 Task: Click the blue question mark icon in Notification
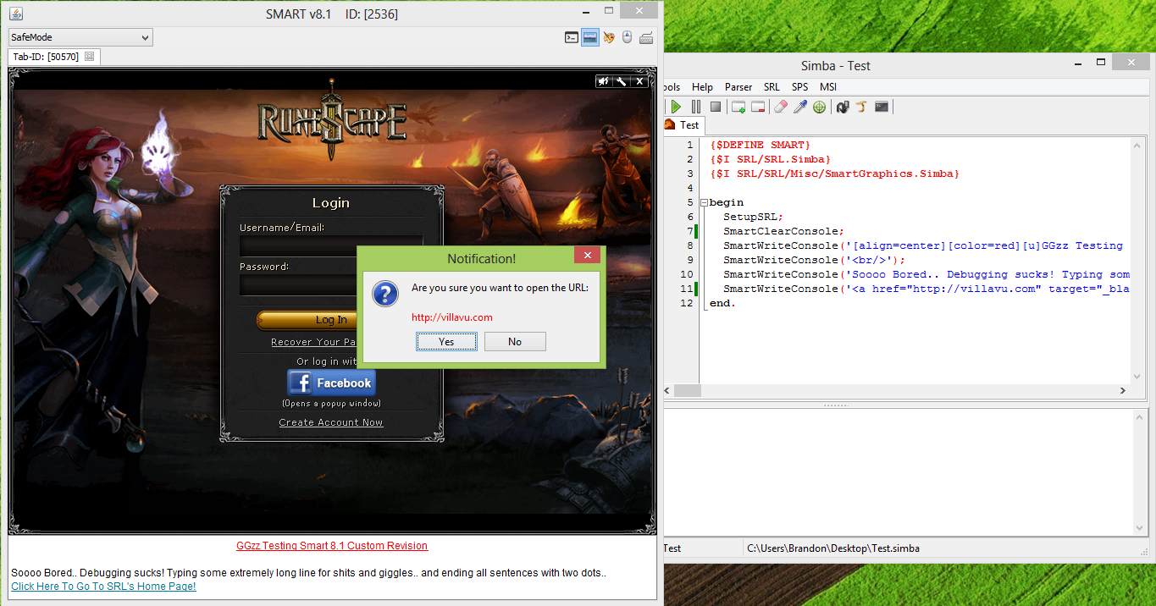click(x=385, y=295)
